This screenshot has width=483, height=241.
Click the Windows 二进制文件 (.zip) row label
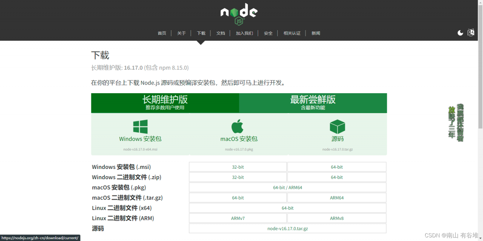(126, 177)
